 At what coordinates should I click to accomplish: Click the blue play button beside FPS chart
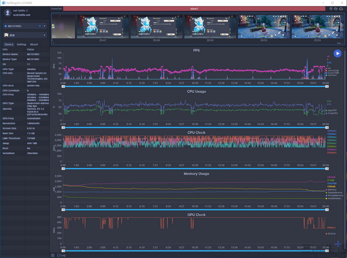[x=337, y=54]
